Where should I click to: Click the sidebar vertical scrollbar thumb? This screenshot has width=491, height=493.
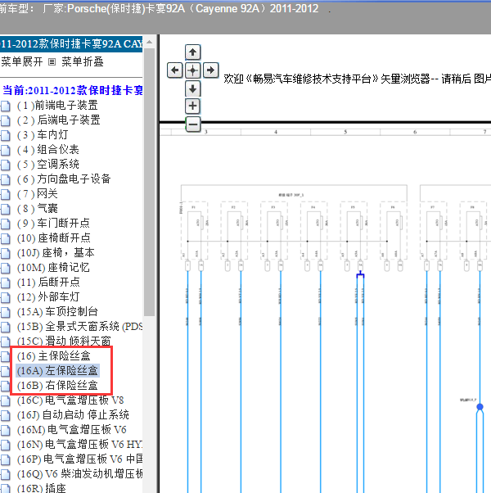[150, 182]
